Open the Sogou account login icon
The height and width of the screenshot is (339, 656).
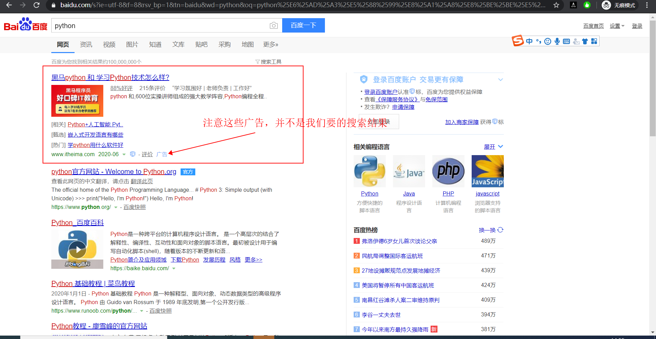tap(576, 41)
